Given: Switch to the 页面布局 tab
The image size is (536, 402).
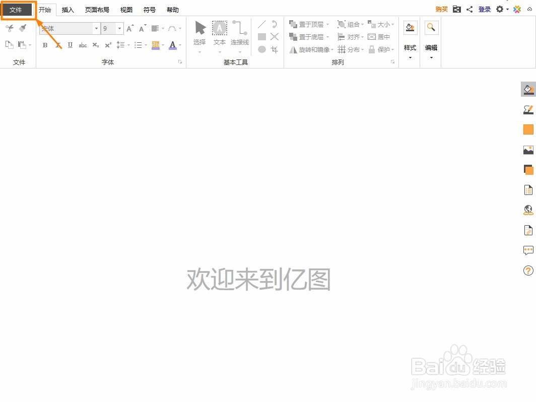Looking at the screenshot, I should tap(97, 9).
